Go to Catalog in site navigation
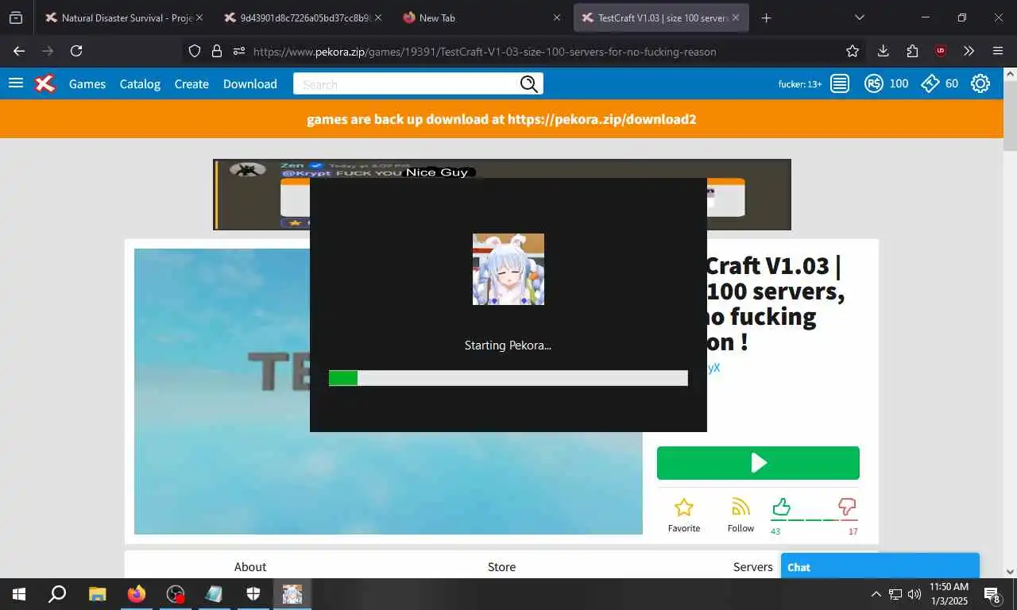Screen dimensions: 1017x610 [140, 83]
